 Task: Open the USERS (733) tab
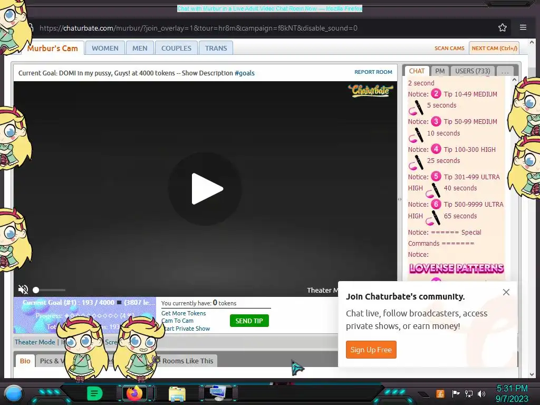click(x=472, y=71)
